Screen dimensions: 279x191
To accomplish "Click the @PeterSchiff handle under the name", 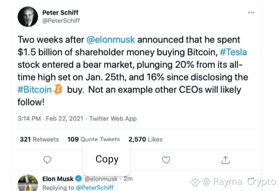I will [61, 21].
